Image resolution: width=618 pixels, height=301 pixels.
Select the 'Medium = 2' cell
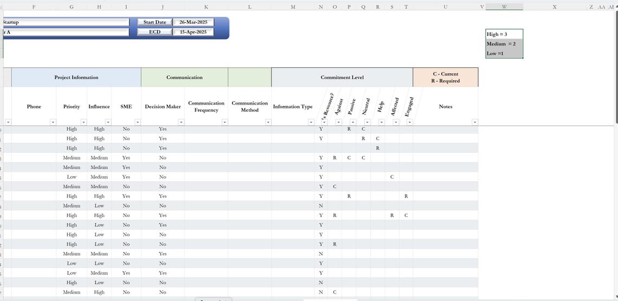pyautogui.click(x=504, y=44)
